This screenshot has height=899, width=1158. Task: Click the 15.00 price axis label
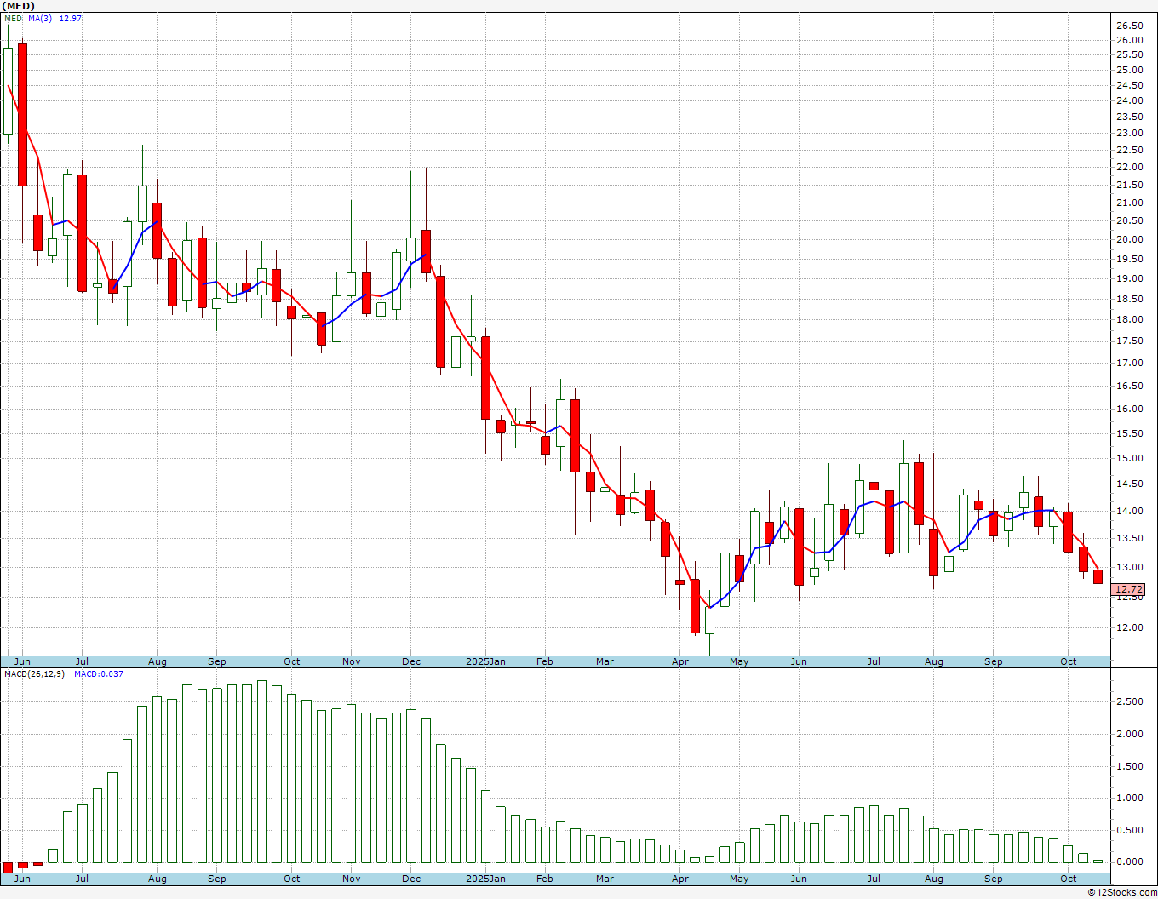[1130, 458]
